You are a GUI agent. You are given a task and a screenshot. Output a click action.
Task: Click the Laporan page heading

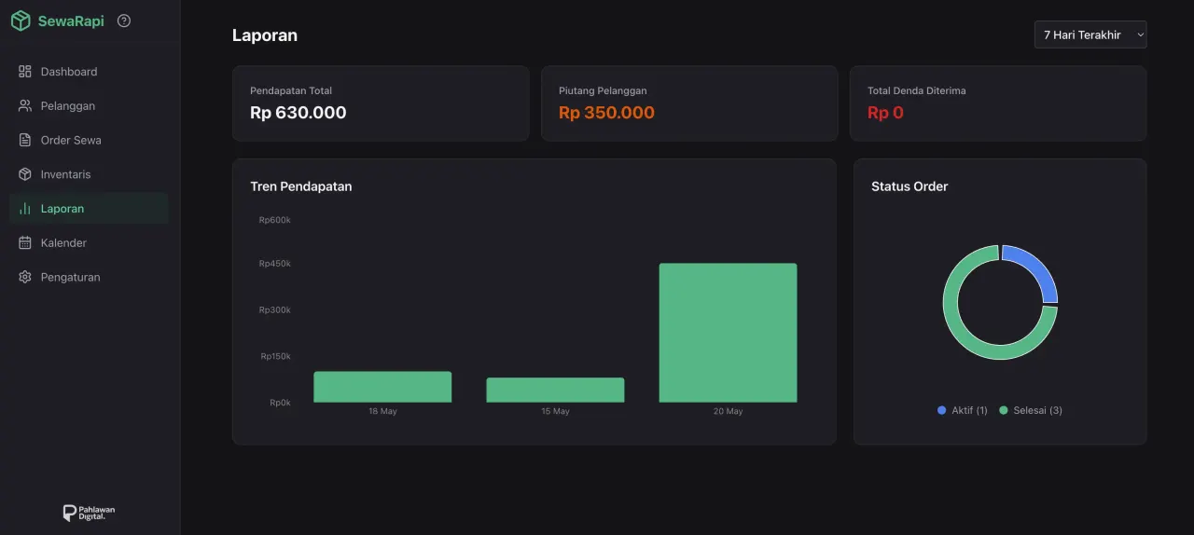(265, 35)
